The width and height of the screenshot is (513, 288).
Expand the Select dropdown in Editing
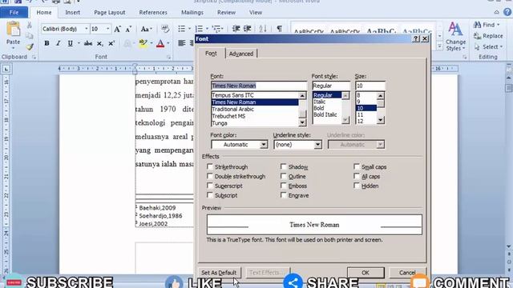point(488,47)
